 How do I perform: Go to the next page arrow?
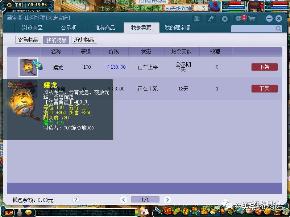click(x=167, y=200)
